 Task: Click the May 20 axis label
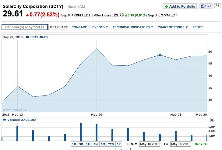97,115
